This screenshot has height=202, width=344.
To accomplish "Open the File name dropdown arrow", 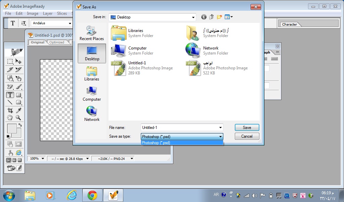I will [220, 128].
